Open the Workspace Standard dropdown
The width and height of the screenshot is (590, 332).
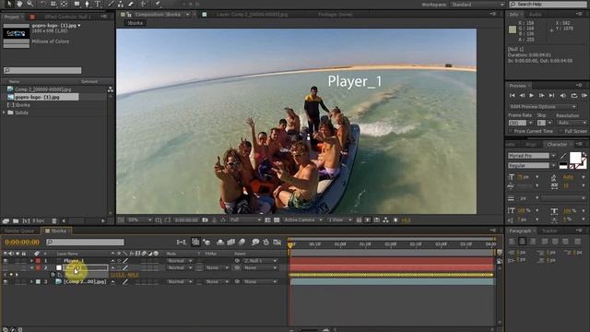pos(478,5)
